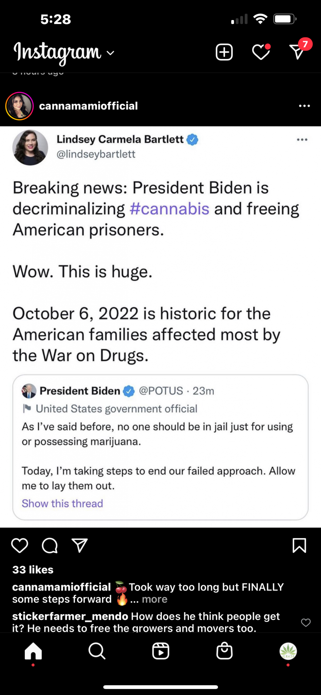Image resolution: width=321 pixels, height=695 pixels.
Task: Open the Shop bag tab
Action: [224, 651]
